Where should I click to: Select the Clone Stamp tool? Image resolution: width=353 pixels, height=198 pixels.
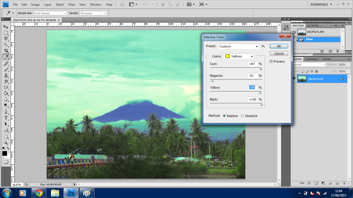tap(5, 76)
